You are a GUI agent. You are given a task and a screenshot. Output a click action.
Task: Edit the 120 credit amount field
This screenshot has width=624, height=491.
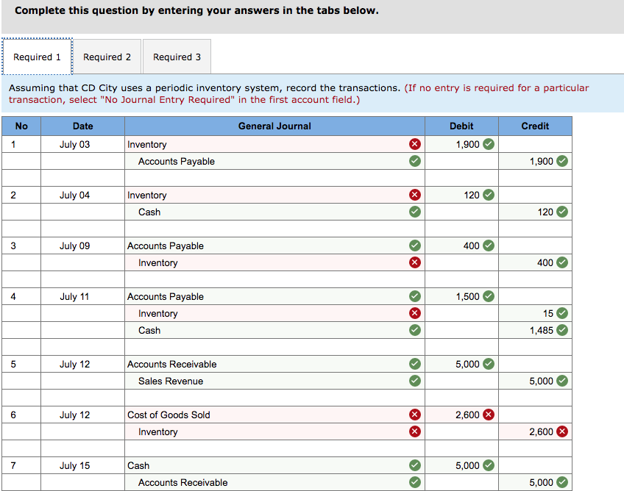[x=535, y=212]
